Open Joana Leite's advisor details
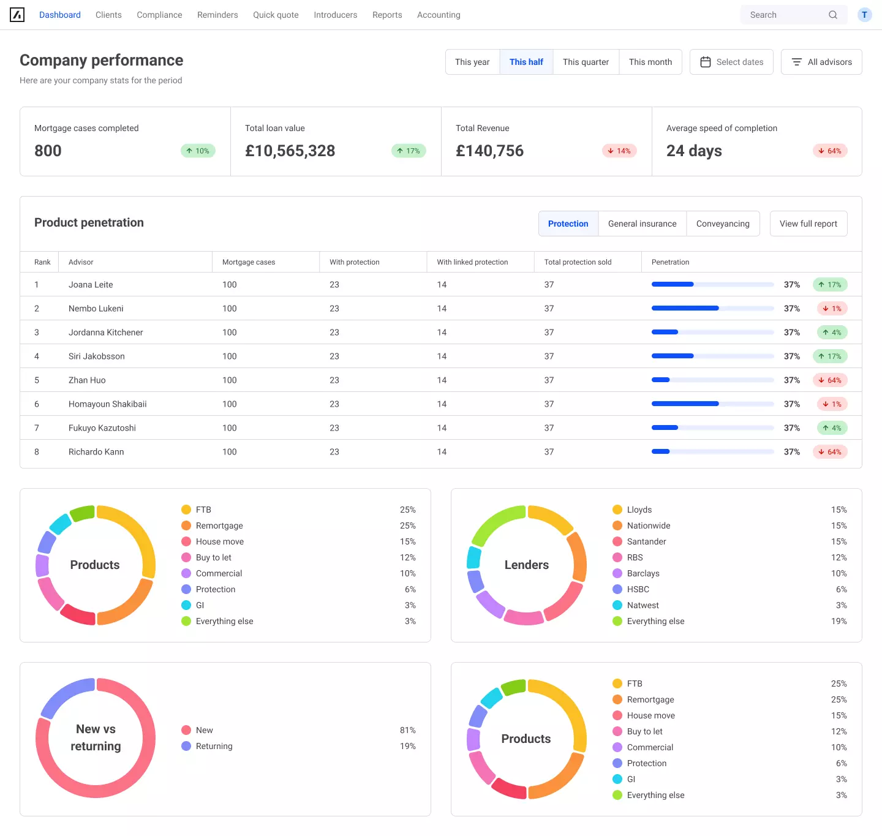Viewport: 882px width, 836px height. tap(91, 284)
